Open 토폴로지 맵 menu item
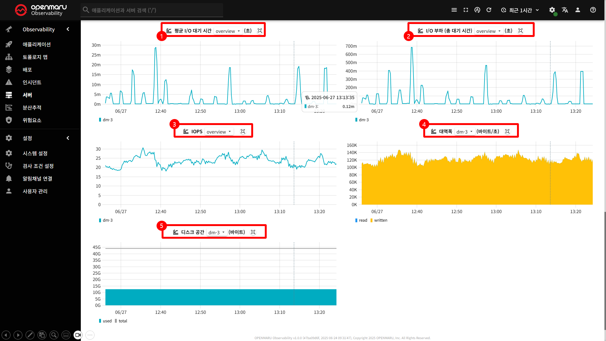The height and width of the screenshot is (341, 606). click(x=35, y=57)
